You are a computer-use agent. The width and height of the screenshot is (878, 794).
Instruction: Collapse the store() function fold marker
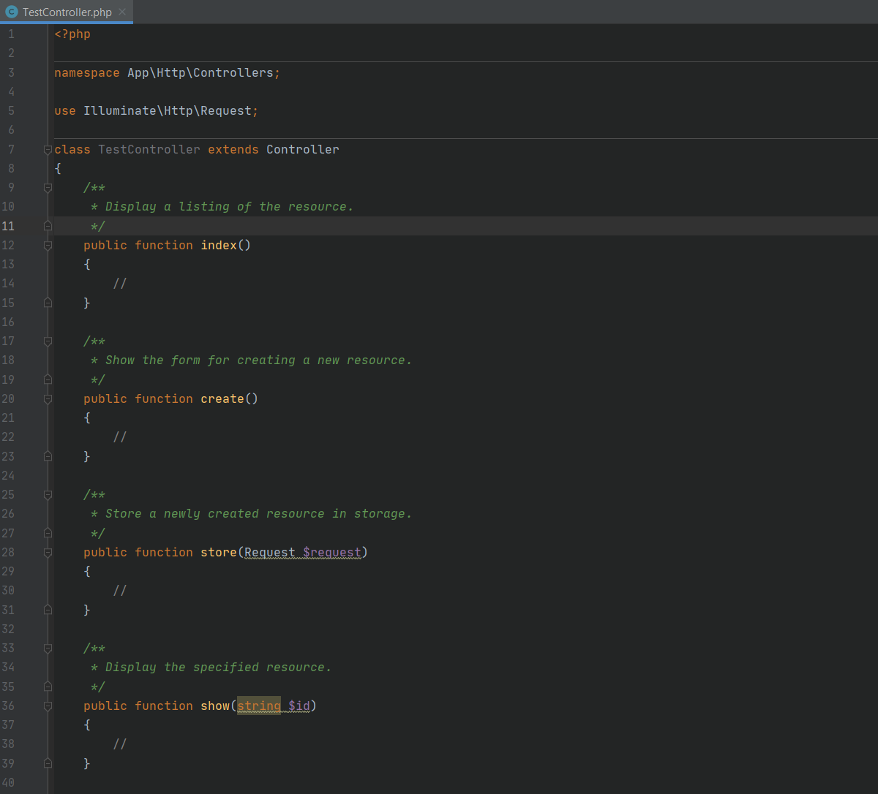tap(48, 553)
